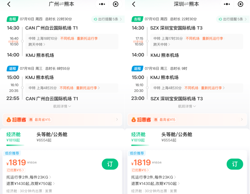Click 超惠省 money bag icon on 深圳 page
Image resolution: width=250 pixels, height=194 pixels.
(134, 120)
